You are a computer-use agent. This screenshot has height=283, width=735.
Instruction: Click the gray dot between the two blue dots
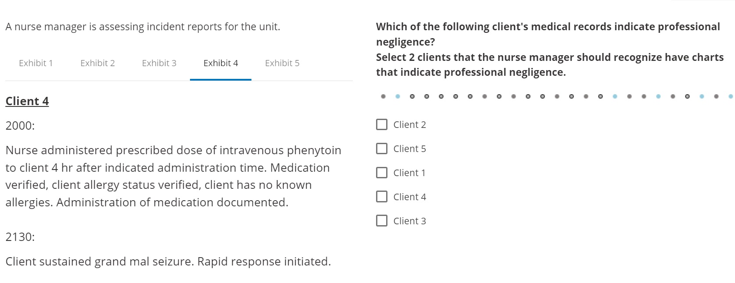[716, 96]
